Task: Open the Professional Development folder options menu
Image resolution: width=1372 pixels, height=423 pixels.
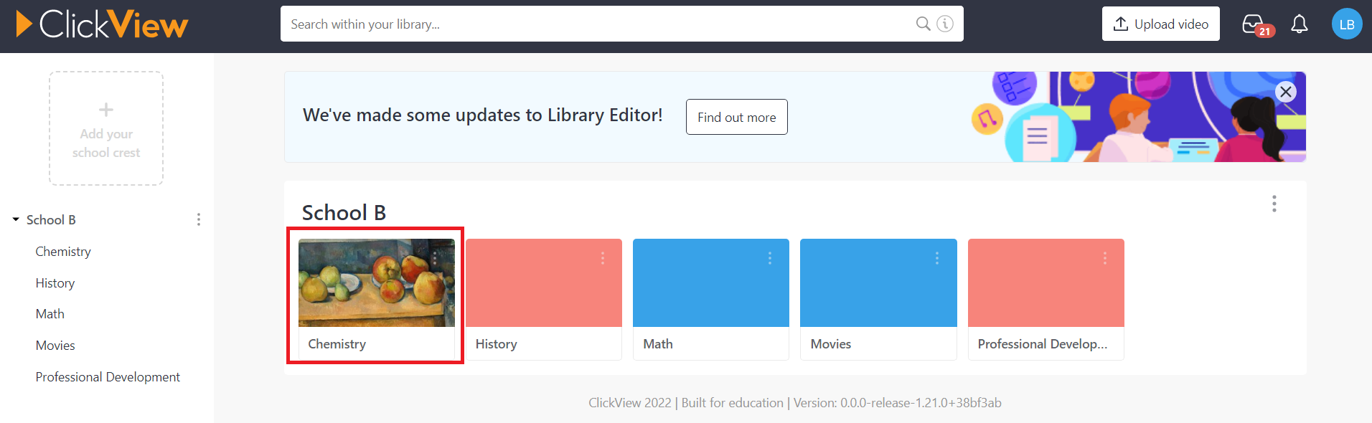Action: (1105, 258)
